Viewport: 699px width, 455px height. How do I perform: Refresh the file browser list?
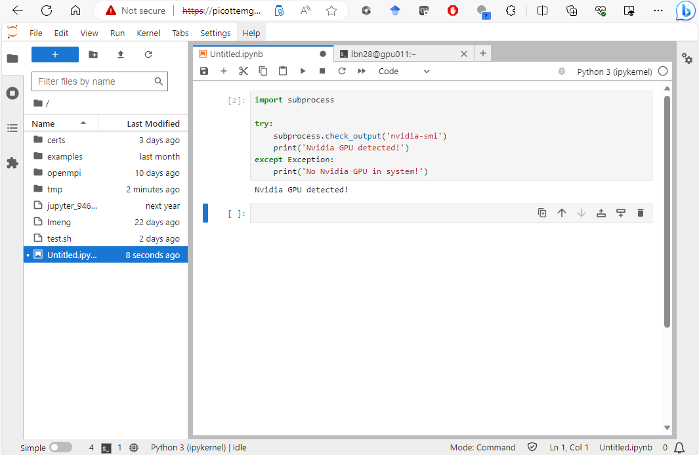(x=148, y=54)
